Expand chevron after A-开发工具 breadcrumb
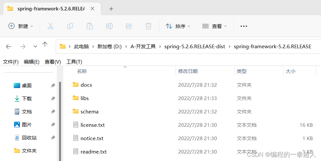The image size is (321, 161). tap(160, 47)
